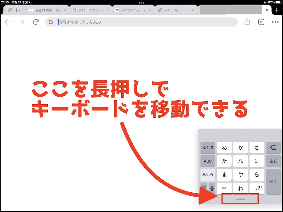Tap the microphone dictation key
This screenshot has height=212, width=283.
tap(212, 188)
